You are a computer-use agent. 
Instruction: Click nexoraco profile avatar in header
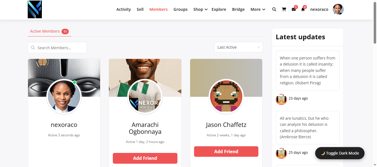pyautogui.click(x=338, y=9)
